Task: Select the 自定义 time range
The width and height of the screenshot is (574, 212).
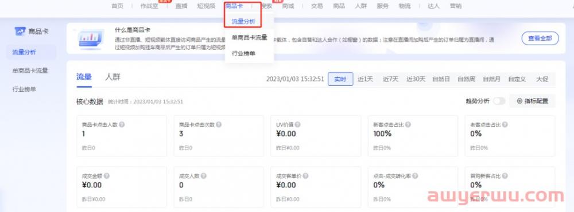Action: [x=517, y=79]
